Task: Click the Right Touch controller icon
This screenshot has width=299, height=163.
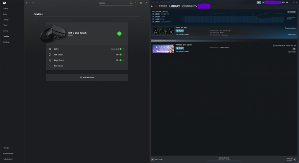Action: pyautogui.click(x=50, y=60)
